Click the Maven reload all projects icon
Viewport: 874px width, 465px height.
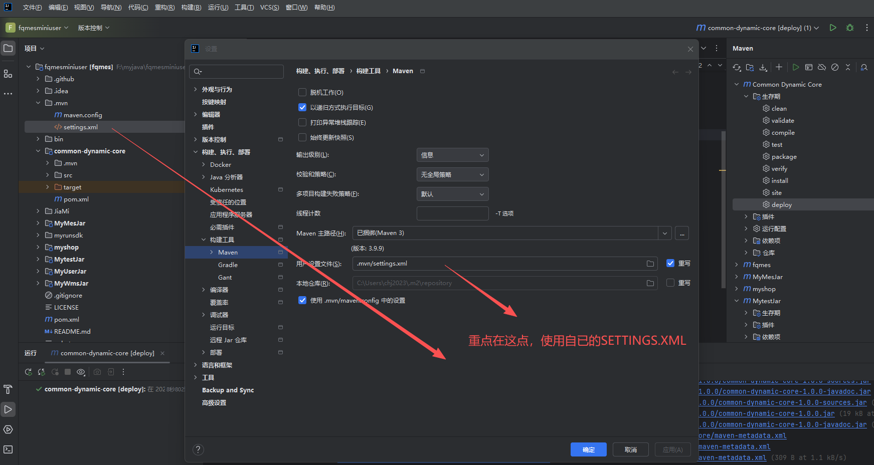737,68
